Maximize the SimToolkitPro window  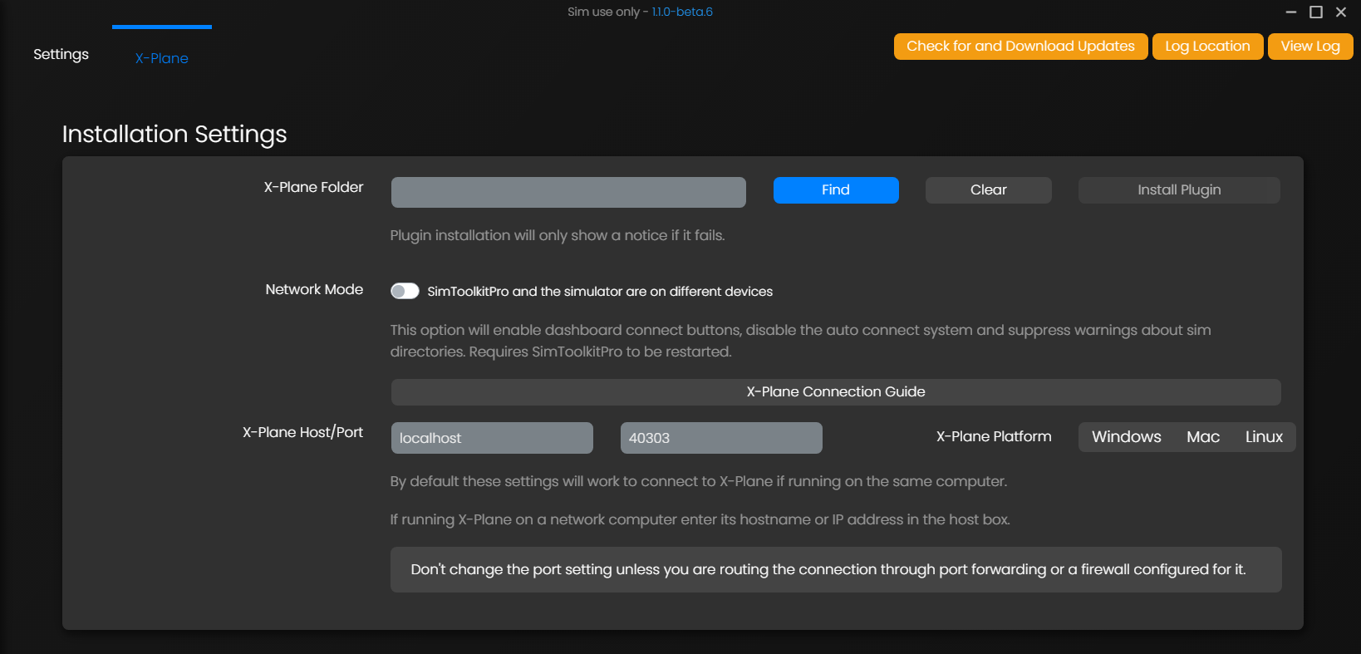(x=1316, y=12)
